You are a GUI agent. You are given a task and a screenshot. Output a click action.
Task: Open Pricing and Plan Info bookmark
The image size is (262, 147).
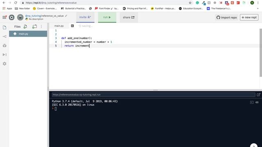(135, 9)
